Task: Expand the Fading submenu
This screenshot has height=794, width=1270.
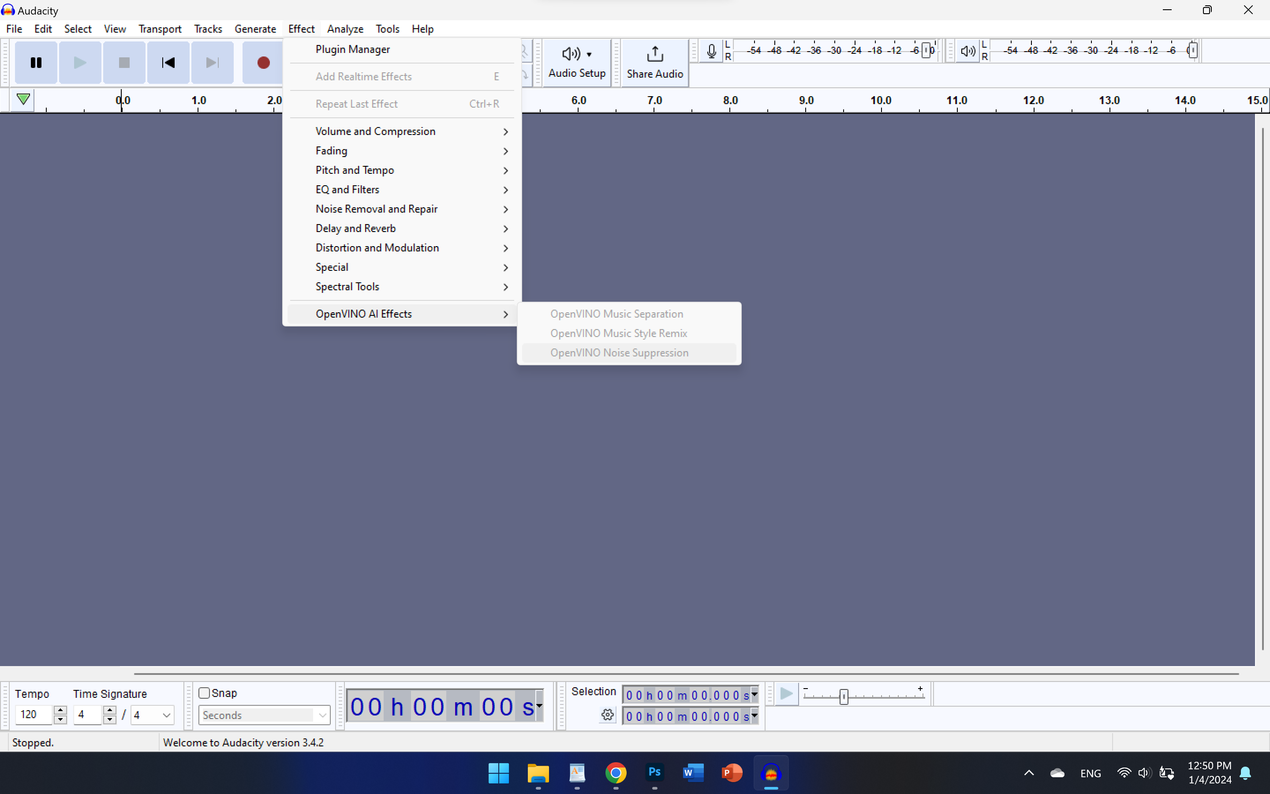Action: [x=402, y=151]
